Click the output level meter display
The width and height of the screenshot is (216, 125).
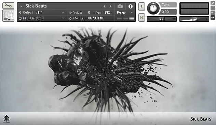click(x=194, y=8)
